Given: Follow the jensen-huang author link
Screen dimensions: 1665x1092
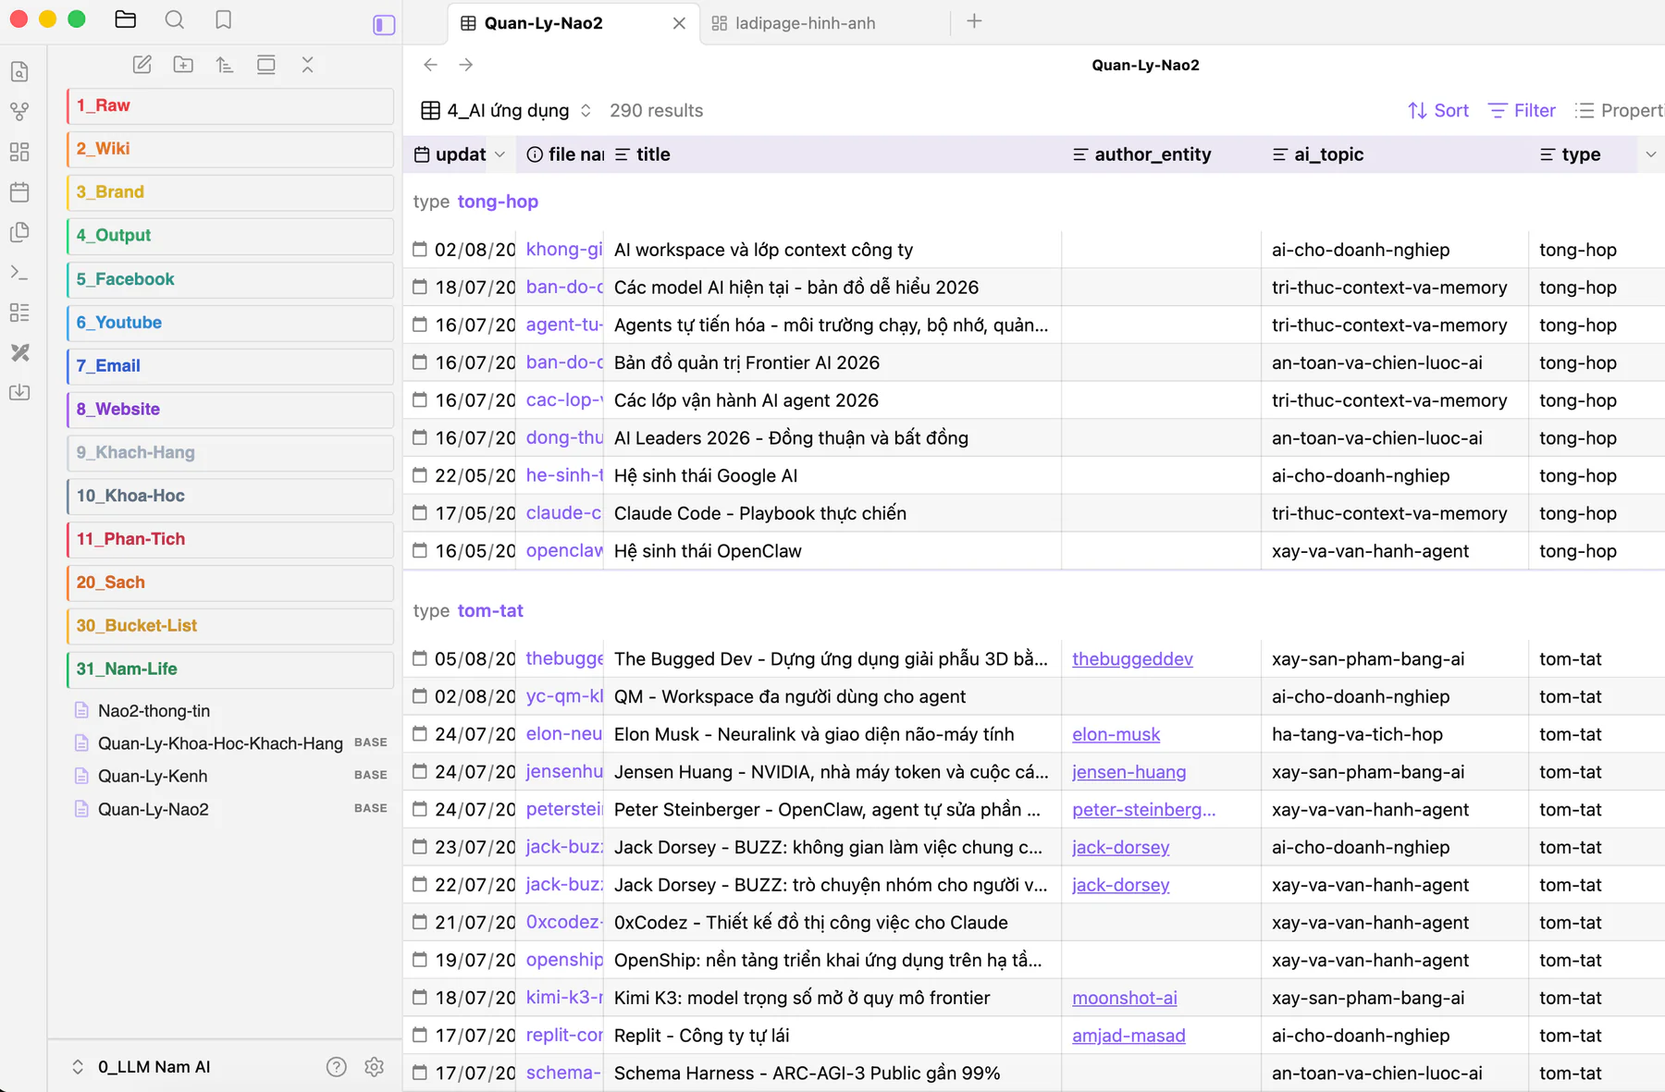Looking at the screenshot, I should coord(1128,773).
